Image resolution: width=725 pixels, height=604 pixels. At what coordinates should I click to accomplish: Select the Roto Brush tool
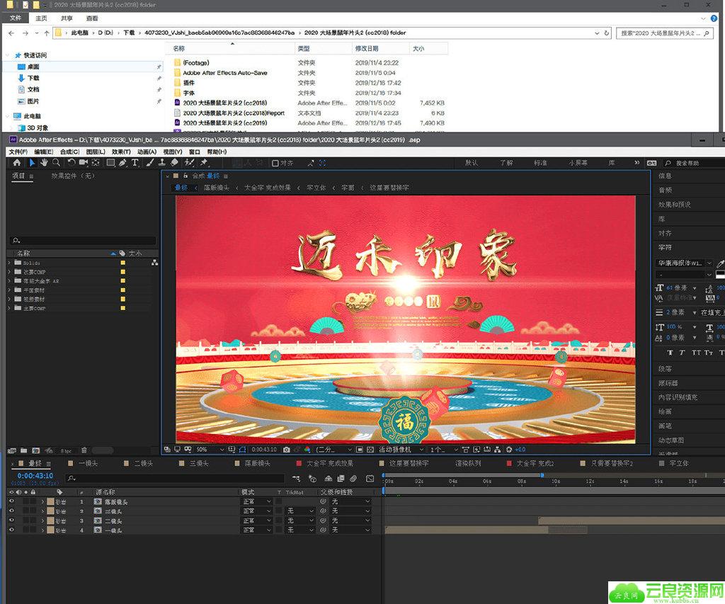[189, 162]
